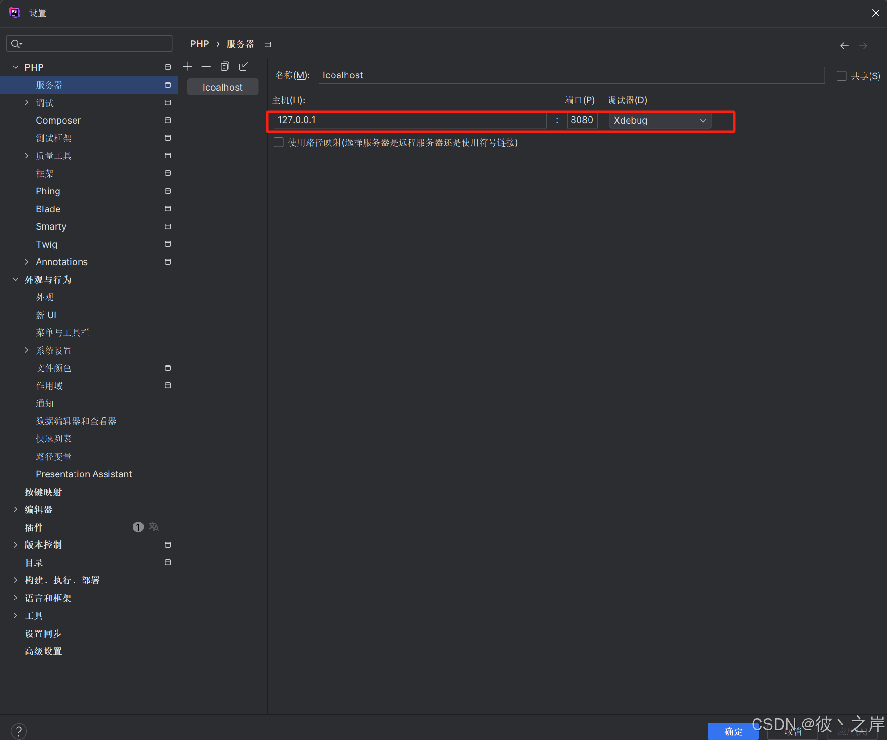Add a new PHP server configuration
Viewport: 887px width, 740px height.
pos(187,66)
